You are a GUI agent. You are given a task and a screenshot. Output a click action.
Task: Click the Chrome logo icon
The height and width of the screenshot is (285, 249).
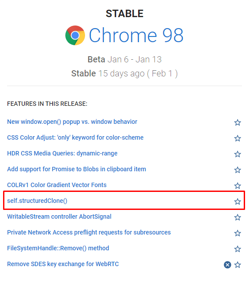(75, 35)
